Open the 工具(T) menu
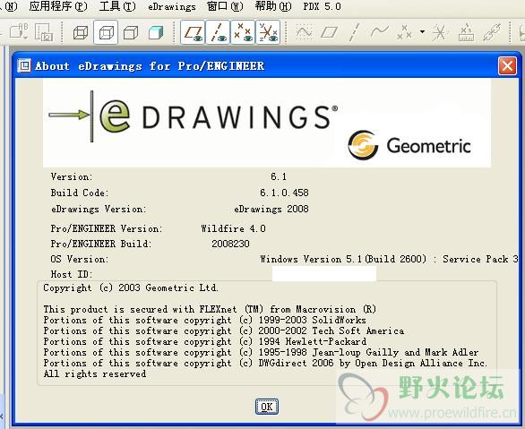This screenshot has height=429, width=525. 117,6
